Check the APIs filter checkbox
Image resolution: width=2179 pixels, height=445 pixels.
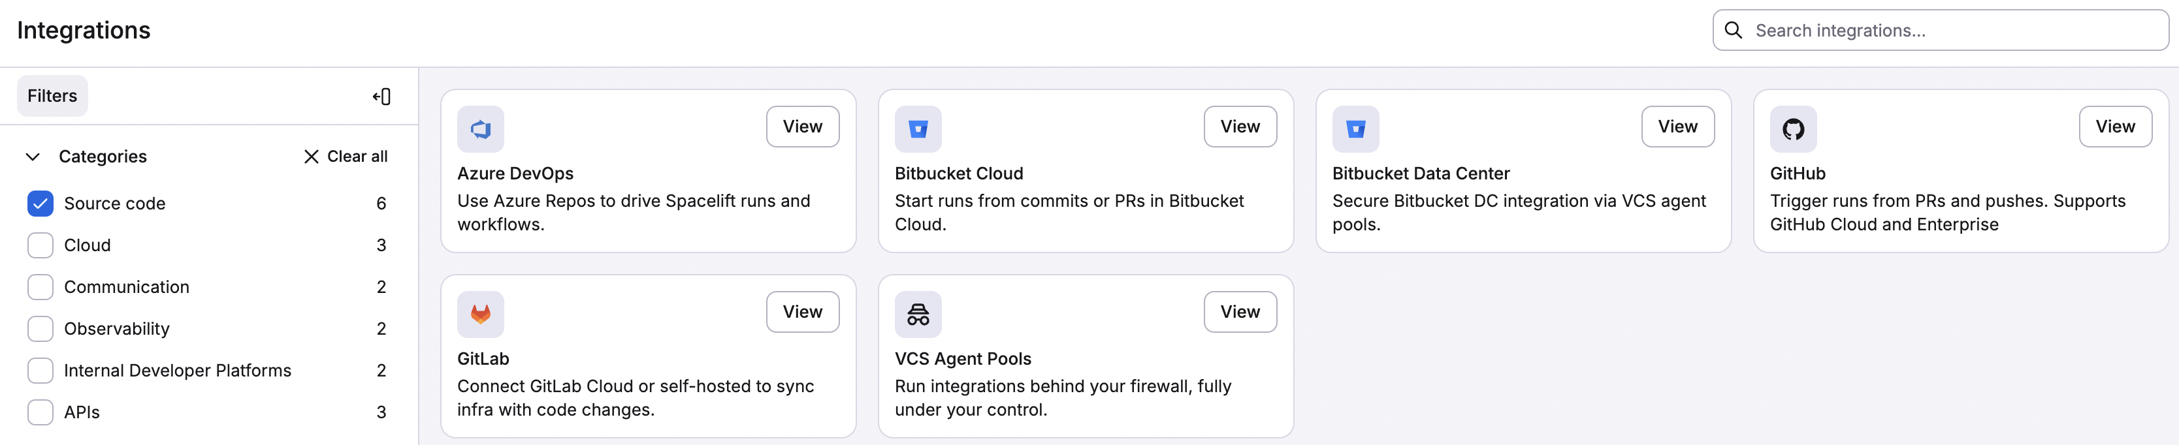pos(40,412)
